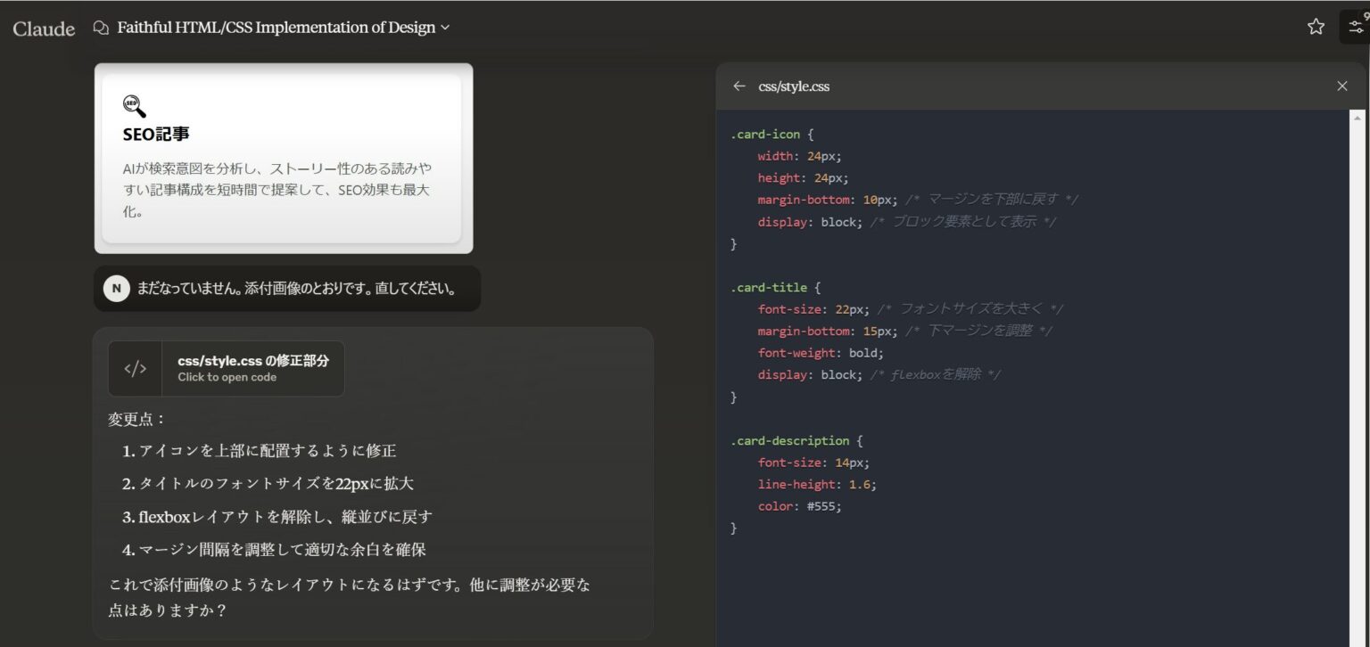Click the </> artifact code icon
This screenshot has width=1370, height=647.
pos(135,368)
